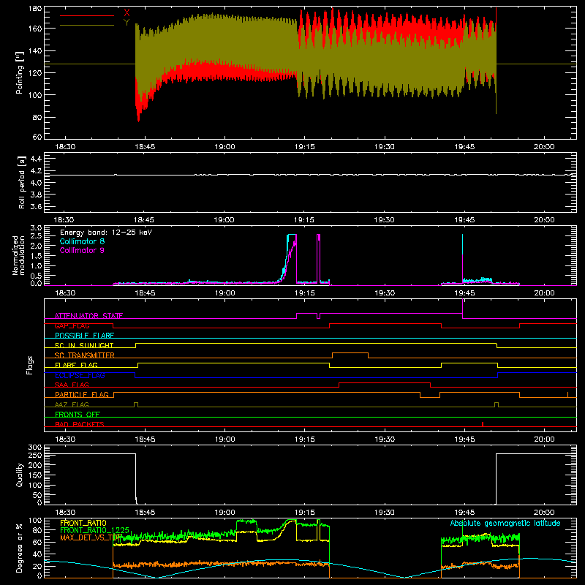The image size is (585, 585).
Task: Click '19:15' under the modulation panel
Action: pyautogui.click(x=304, y=293)
